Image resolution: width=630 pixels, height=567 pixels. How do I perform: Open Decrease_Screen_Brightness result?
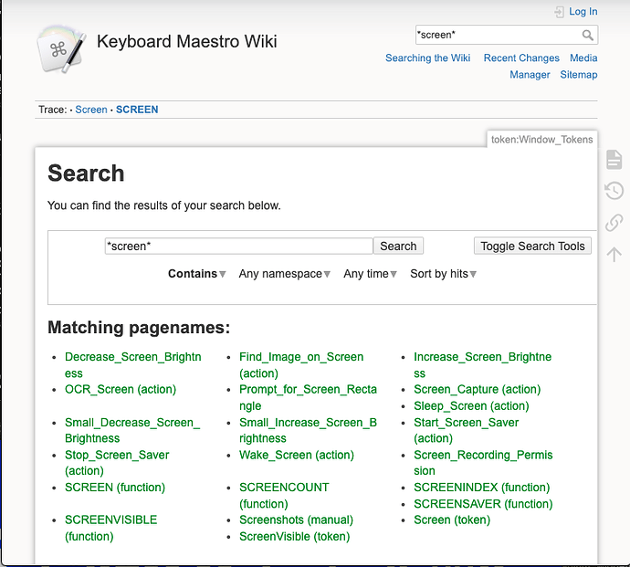(133, 365)
